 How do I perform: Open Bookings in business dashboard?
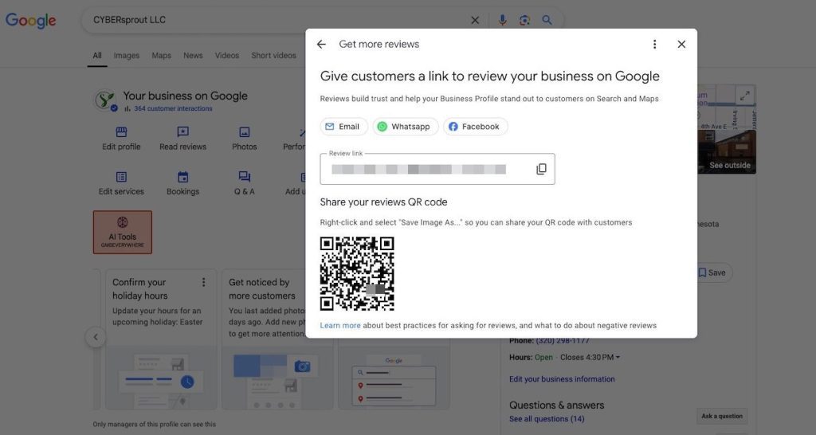tap(182, 183)
